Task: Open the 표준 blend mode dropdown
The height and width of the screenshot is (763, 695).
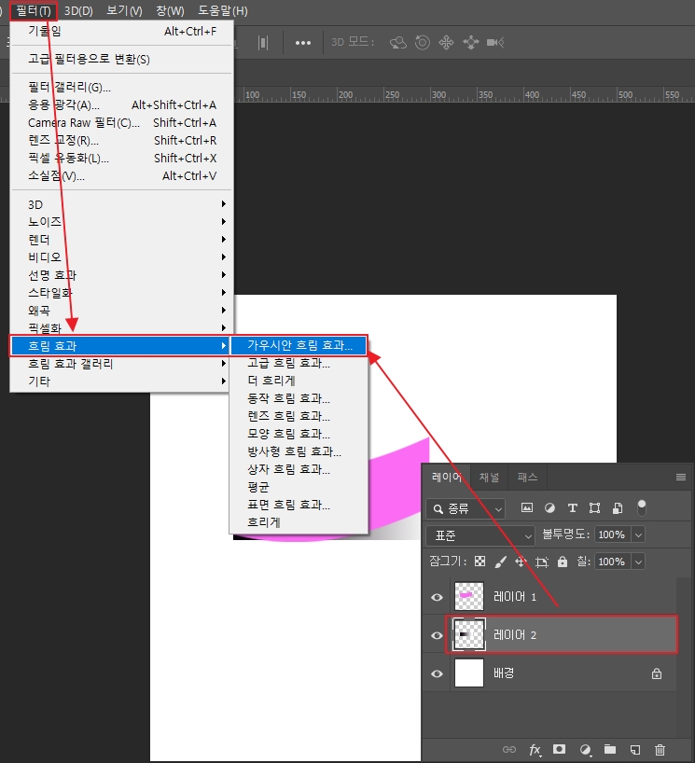Action: click(x=480, y=535)
